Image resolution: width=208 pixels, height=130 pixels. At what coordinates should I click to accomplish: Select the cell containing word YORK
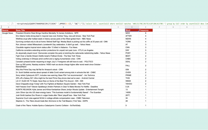point(132,42)
